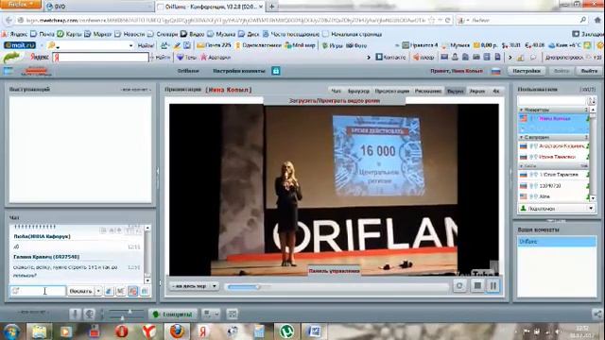Image resolution: width=605 pixels, height=340 pixels.
Task: Click the share icon at bottom right corner
Action: click(x=597, y=314)
